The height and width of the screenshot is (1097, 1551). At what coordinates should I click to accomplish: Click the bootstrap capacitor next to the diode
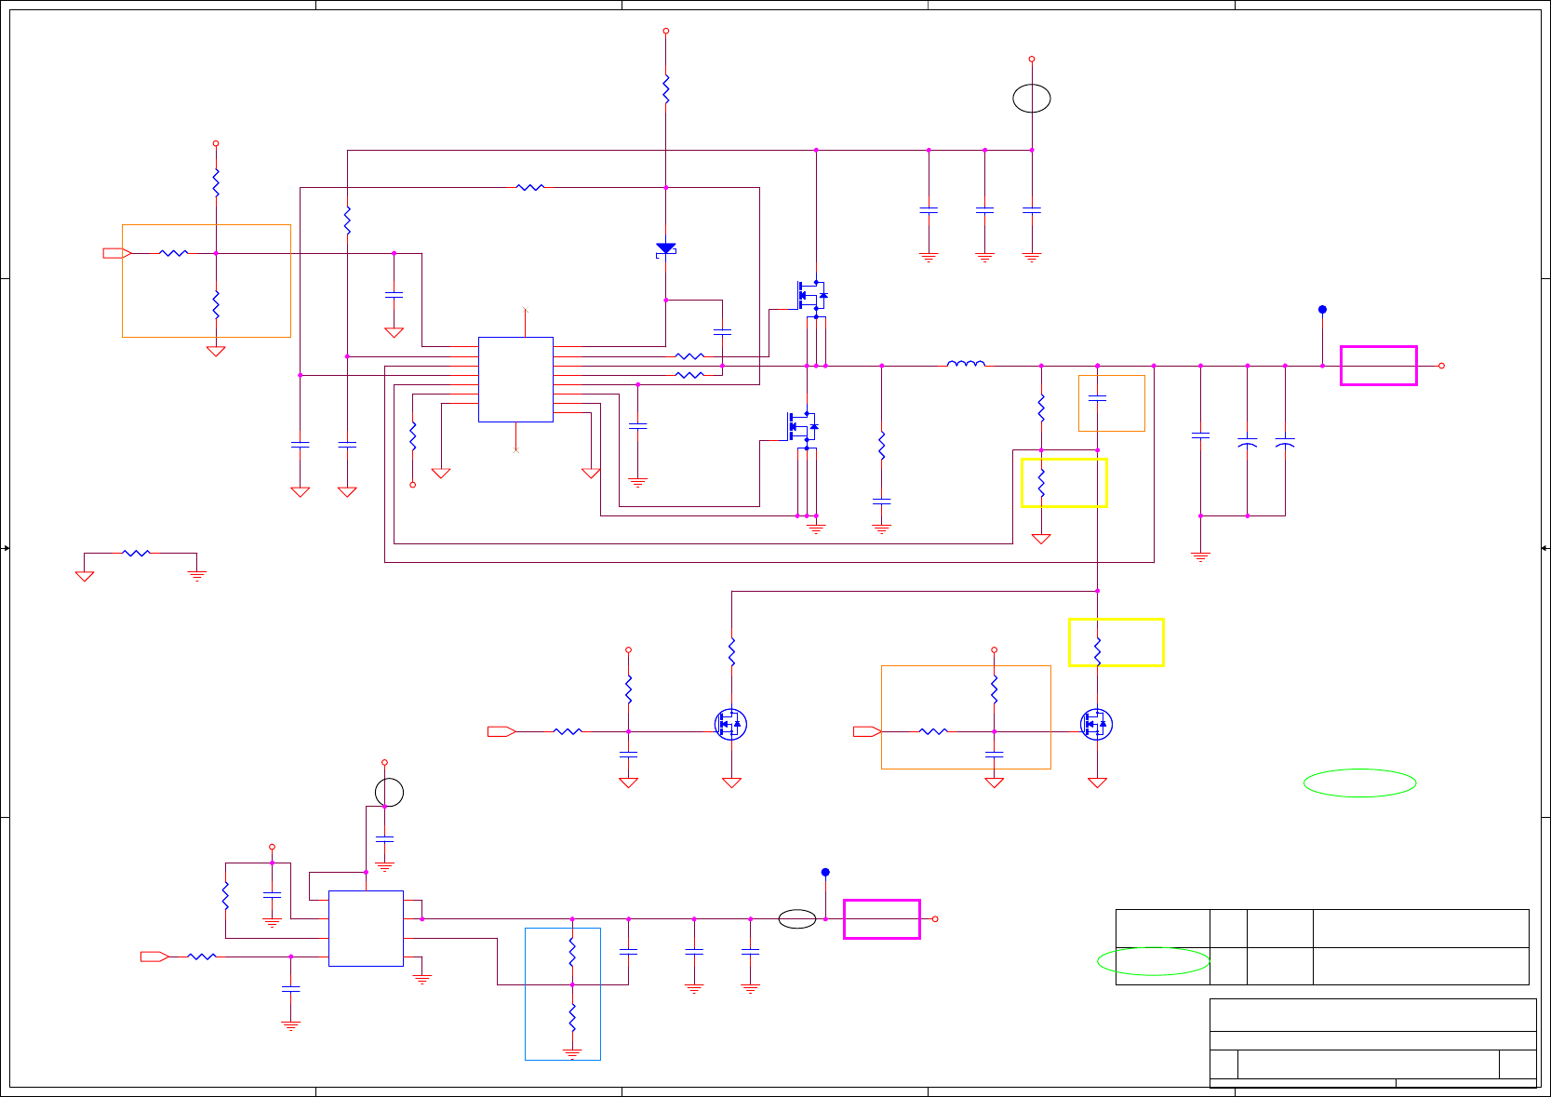pyautogui.click(x=722, y=331)
